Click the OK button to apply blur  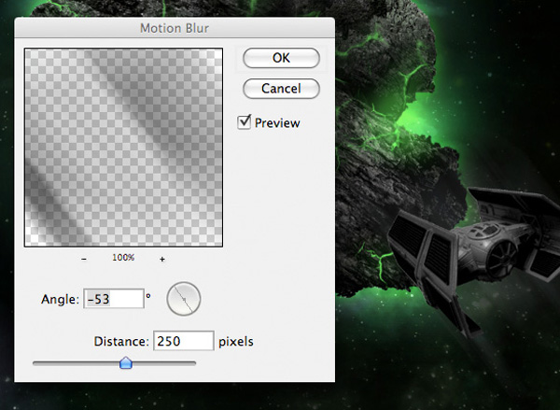(281, 58)
